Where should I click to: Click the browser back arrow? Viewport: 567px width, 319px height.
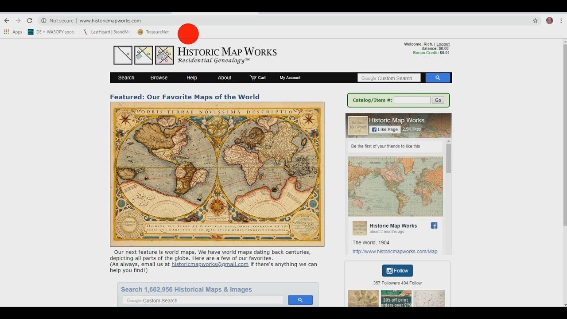pyautogui.click(x=7, y=20)
